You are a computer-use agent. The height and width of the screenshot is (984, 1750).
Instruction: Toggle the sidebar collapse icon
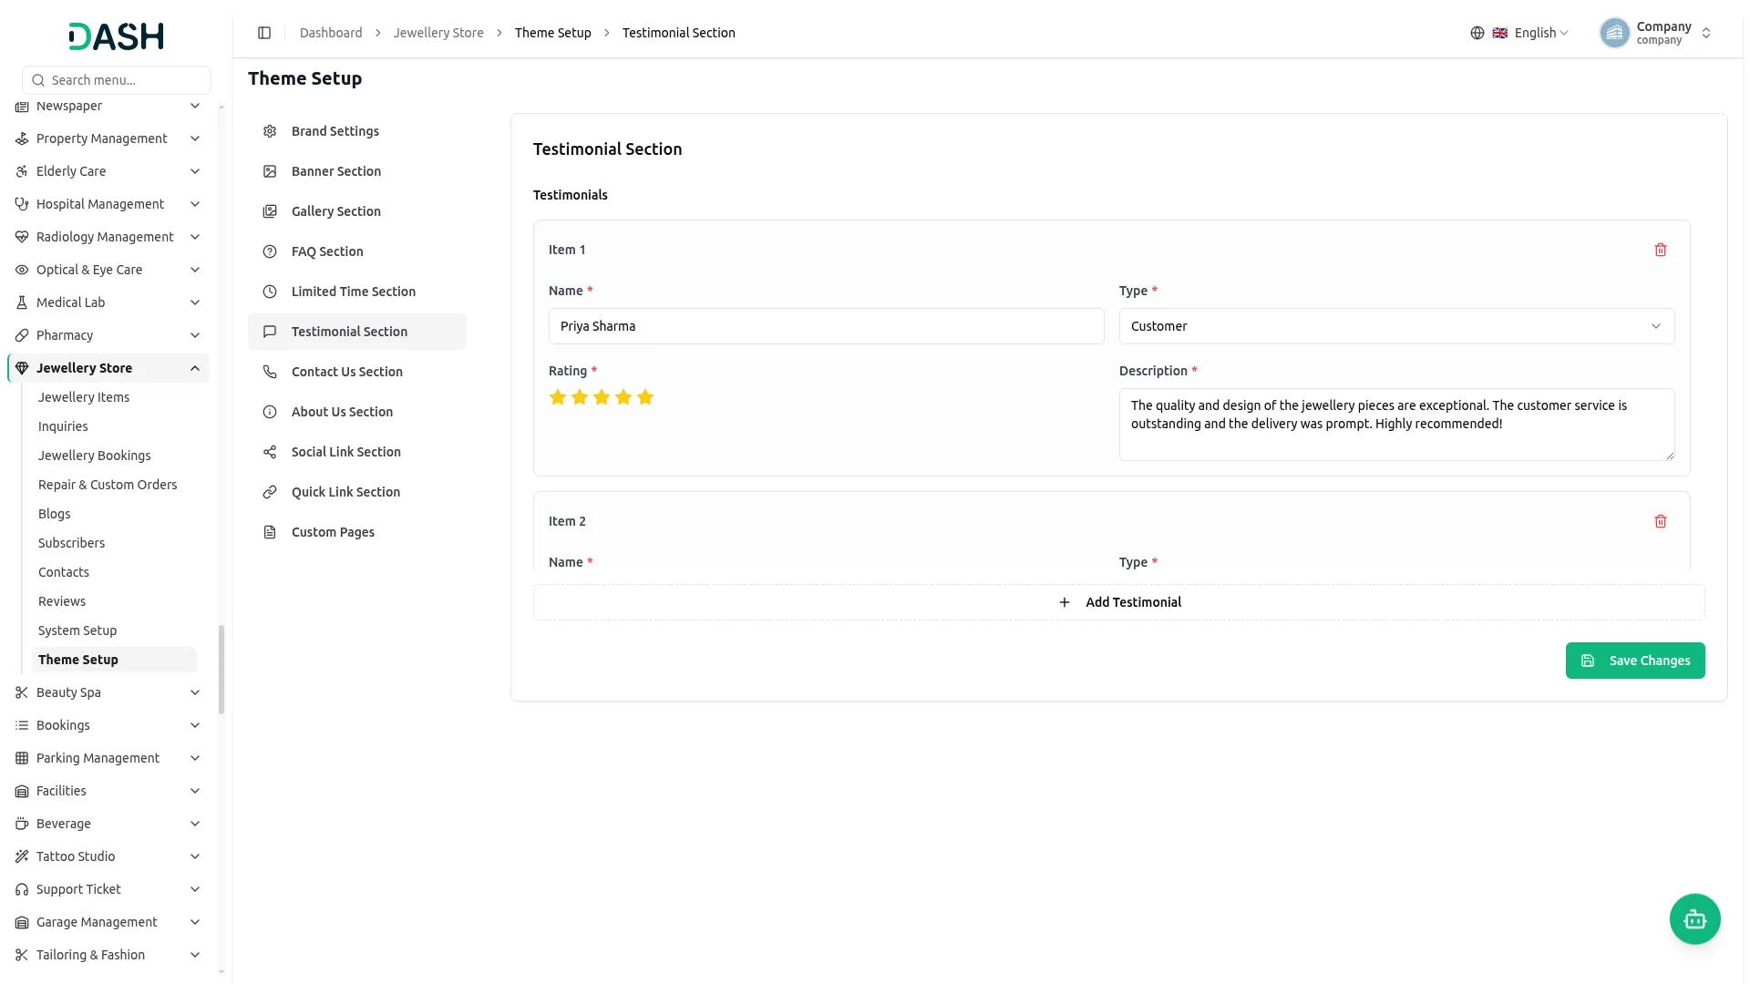pyautogui.click(x=264, y=33)
